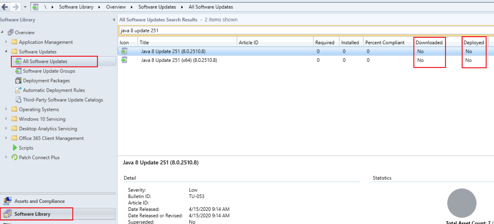Click the Forward navigation arrow
The width and height of the screenshot is (494, 224).
[15, 7]
